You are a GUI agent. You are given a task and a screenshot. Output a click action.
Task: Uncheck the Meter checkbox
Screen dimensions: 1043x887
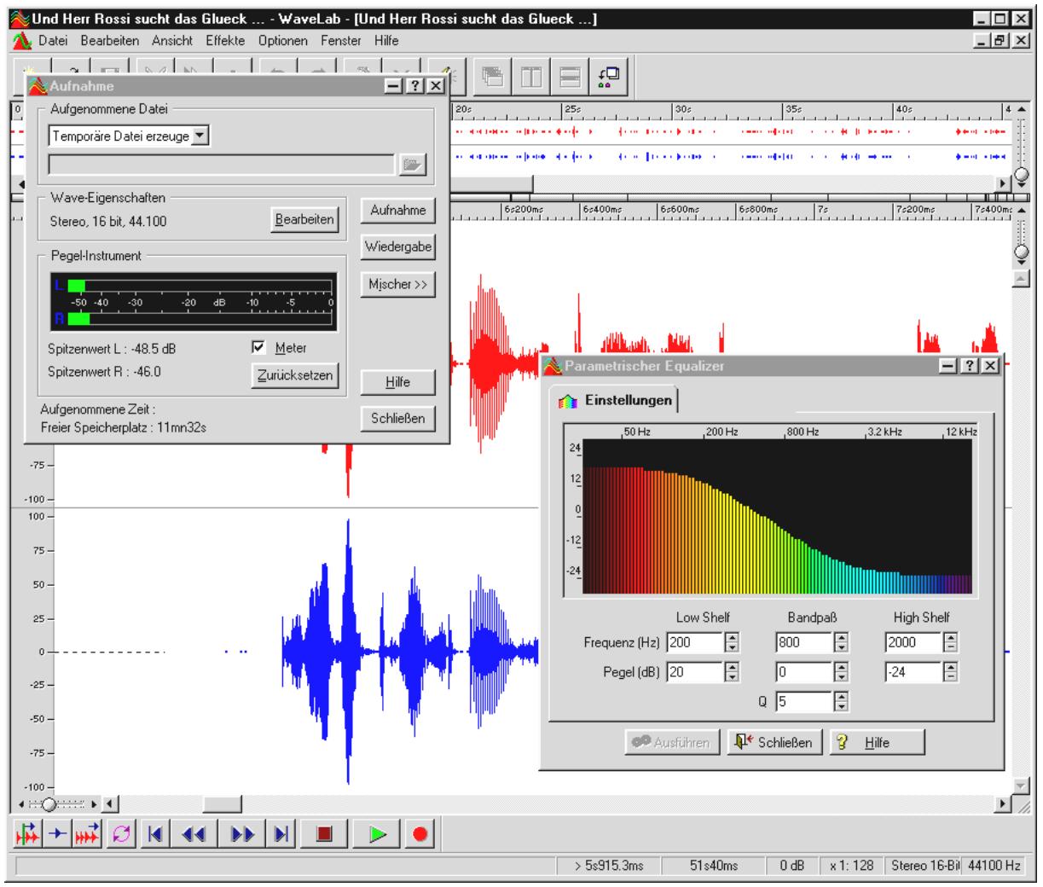click(259, 348)
